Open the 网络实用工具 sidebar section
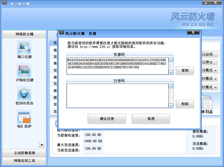Viewport: 224px width, 167px height. click(x=24, y=161)
